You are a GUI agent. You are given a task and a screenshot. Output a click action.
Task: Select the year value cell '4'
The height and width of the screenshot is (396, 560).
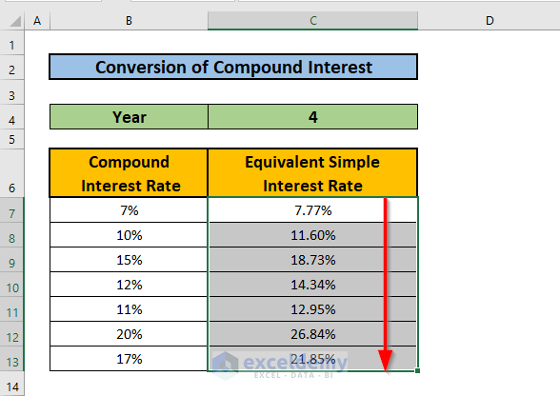click(312, 117)
